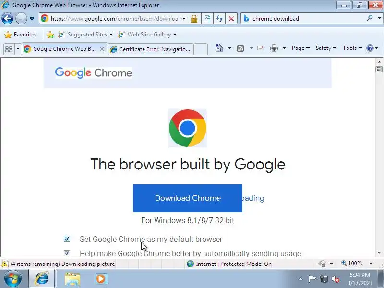The height and width of the screenshot is (288, 384).
Task: Go to home page with house icon
Action: (219, 48)
